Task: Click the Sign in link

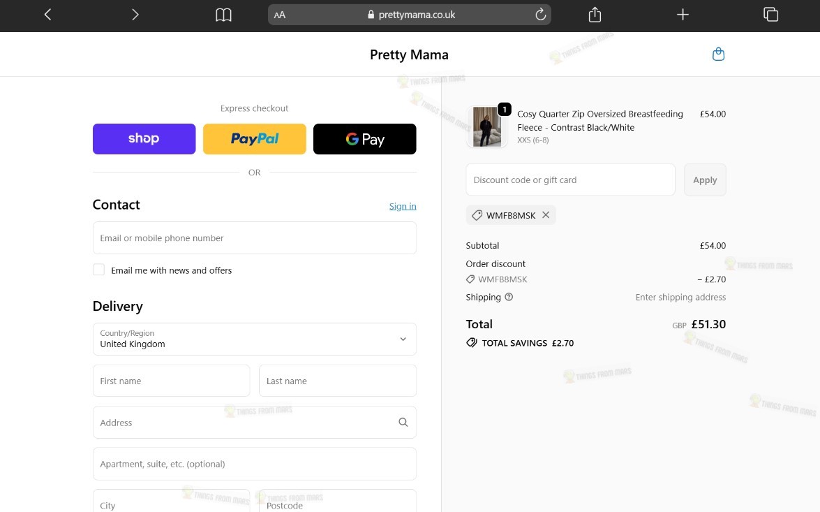Action: (403, 206)
